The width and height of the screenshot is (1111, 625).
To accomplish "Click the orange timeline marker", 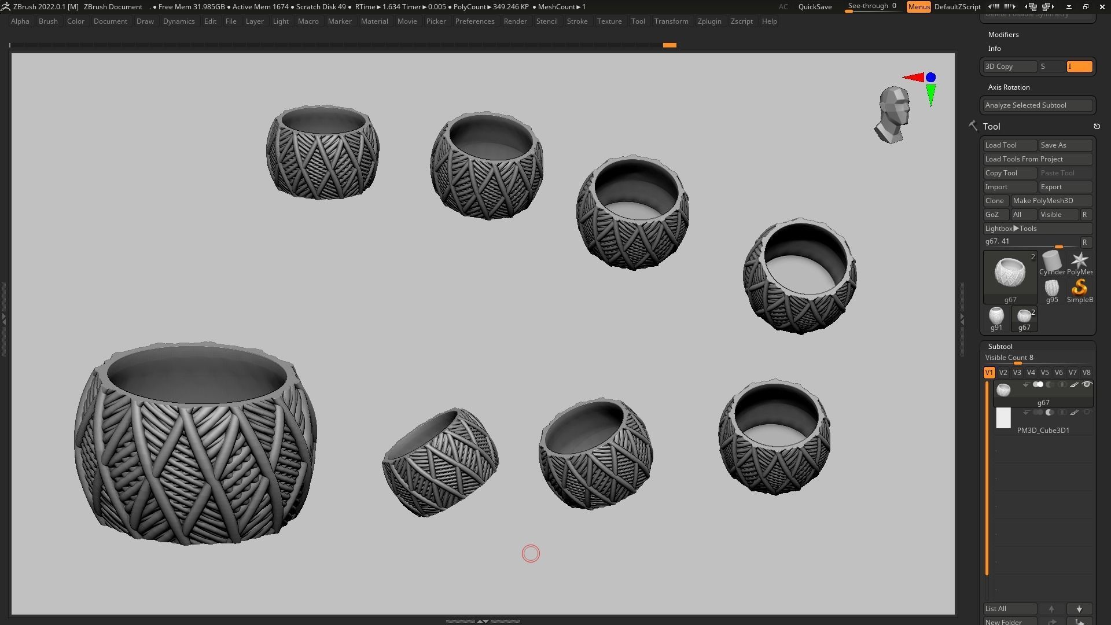I will [669, 45].
